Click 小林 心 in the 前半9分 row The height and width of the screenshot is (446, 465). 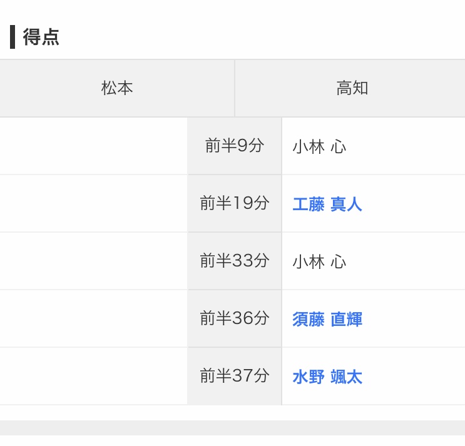tap(319, 146)
